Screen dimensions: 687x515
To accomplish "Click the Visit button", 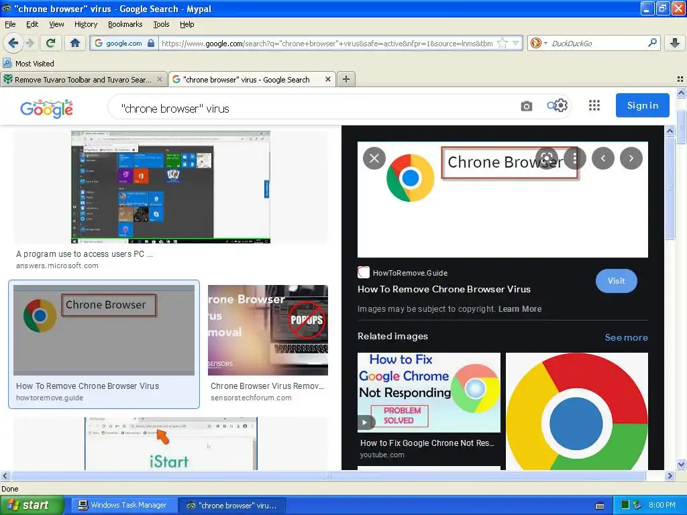I will [616, 281].
